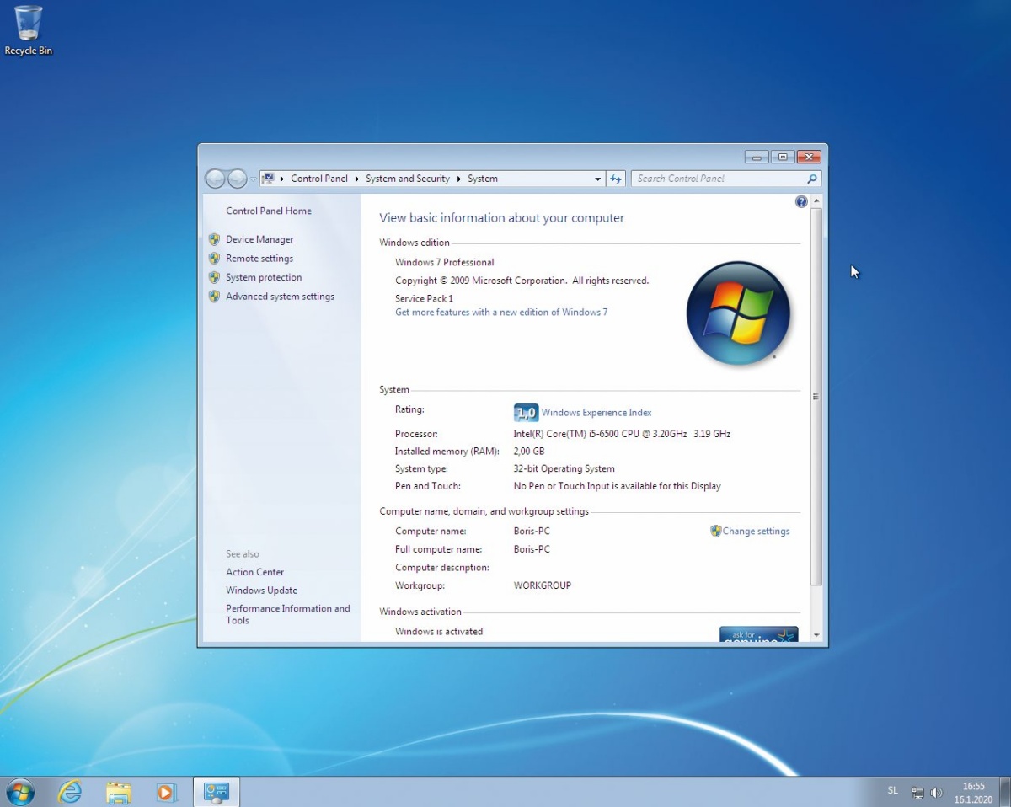Open Performance Information and Tools
The image size is (1011, 807).
[x=288, y=614]
